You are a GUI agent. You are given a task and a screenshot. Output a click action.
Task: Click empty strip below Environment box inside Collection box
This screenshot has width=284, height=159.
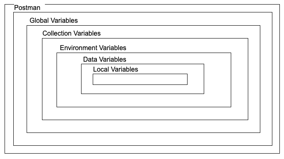(143, 126)
